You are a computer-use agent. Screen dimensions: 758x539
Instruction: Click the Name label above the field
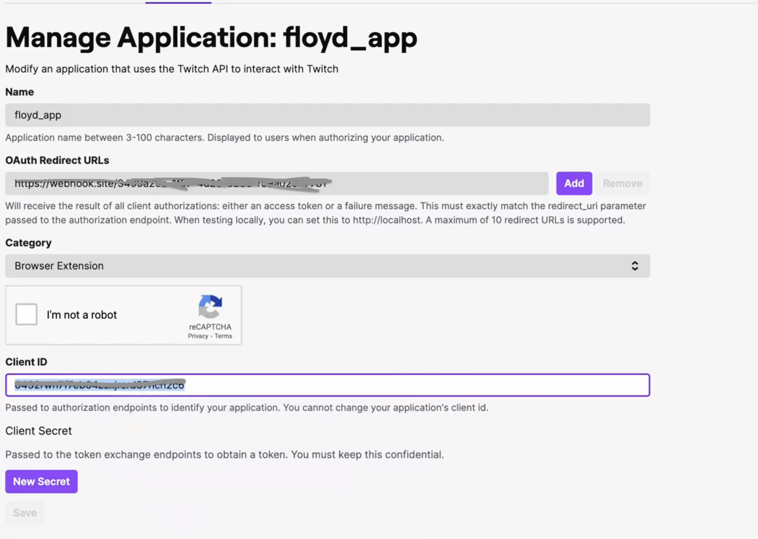20,92
